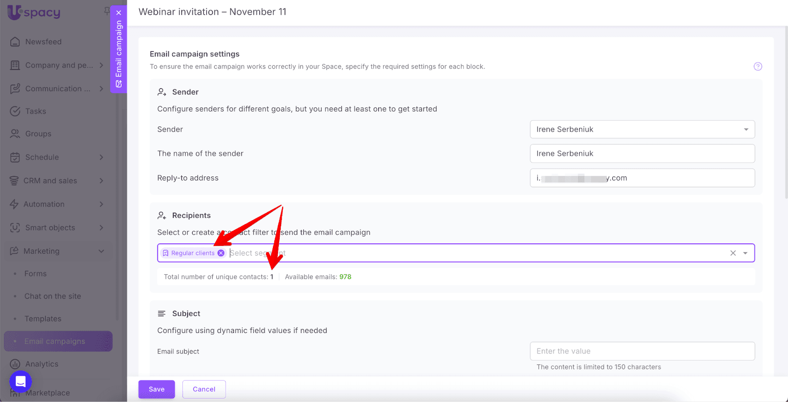Screen dimensions: 788x402
Task: Expand the Automation submenu
Action: (101, 204)
